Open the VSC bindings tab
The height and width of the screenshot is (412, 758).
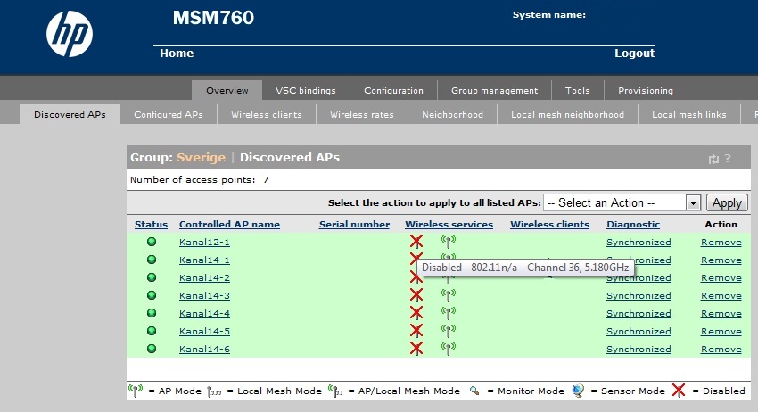[306, 90]
